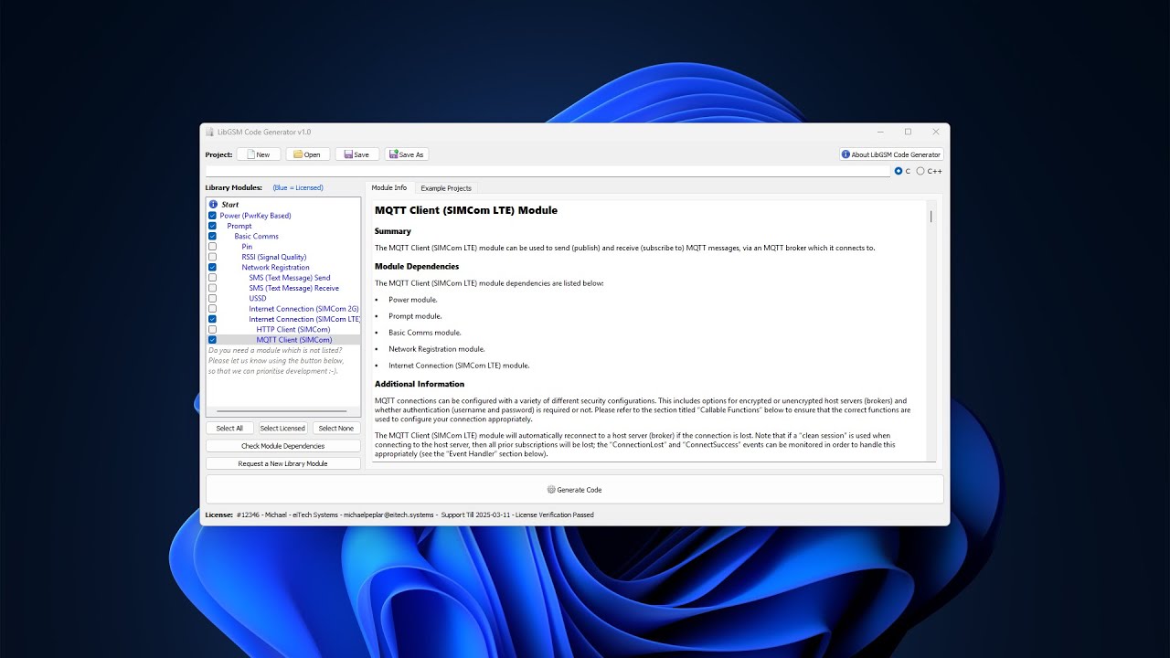Click the "Additional Information" heading
The image size is (1170, 658).
tap(420, 384)
